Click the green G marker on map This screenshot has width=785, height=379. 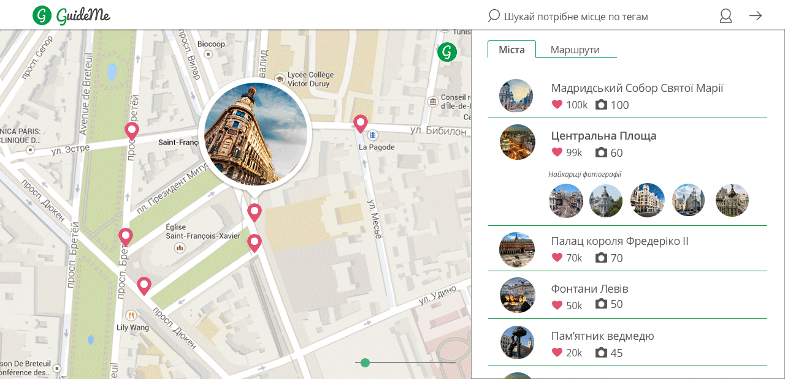pos(447,52)
